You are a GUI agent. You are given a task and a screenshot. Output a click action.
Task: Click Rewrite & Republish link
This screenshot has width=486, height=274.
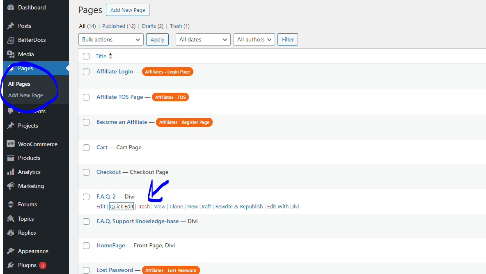(239, 206)
